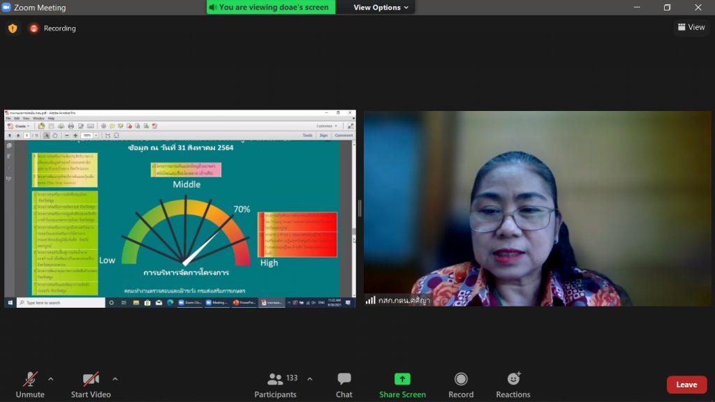Viewport: 715px width, 402px height.
Task: Expand the Participants options chevron
Action: tap(310, 379)
